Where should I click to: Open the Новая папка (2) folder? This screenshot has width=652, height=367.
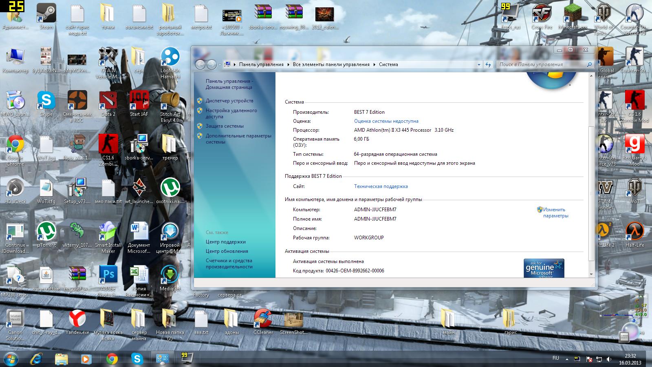170,325
